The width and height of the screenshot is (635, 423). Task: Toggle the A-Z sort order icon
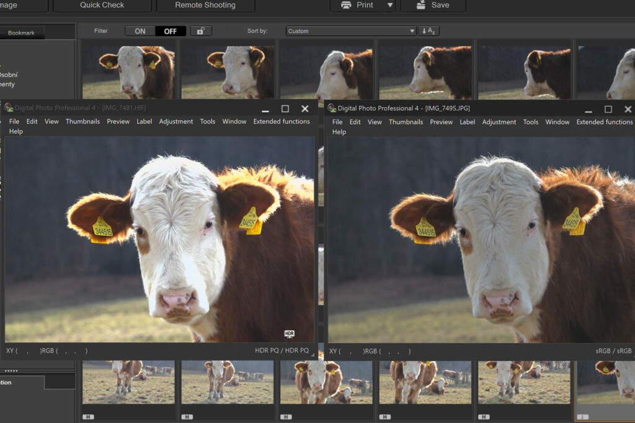point(429,31)
